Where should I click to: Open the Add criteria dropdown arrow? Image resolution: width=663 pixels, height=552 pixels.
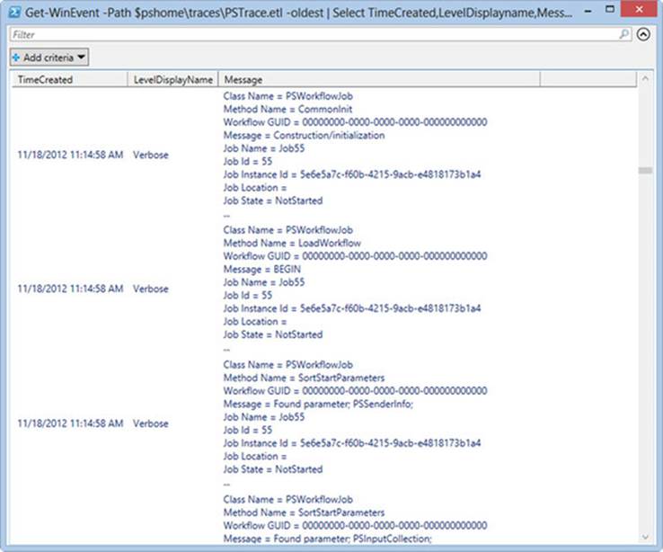click(x=81, y=57)
